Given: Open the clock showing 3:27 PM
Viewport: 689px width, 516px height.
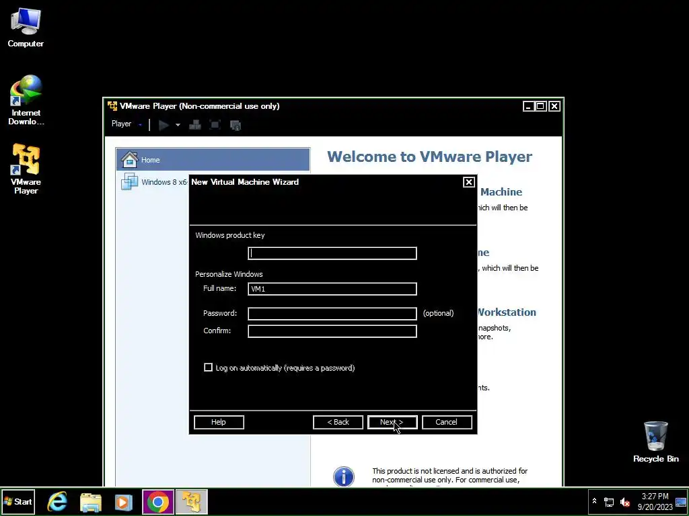Looking at the screenshot, I should pyautogui.click(x=655, y=501).
